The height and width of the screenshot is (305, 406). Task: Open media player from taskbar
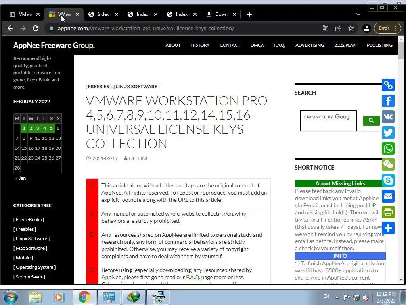tap(59, 297)
